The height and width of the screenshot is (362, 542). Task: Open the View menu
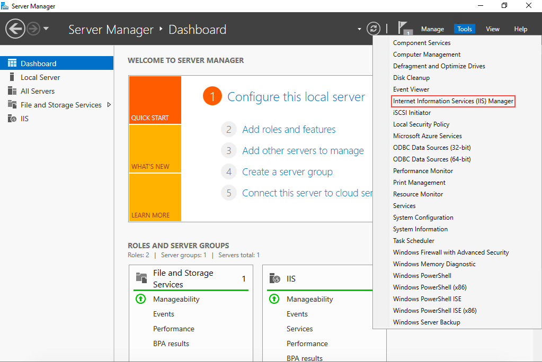pyautogui.click(x=493, y=29)
